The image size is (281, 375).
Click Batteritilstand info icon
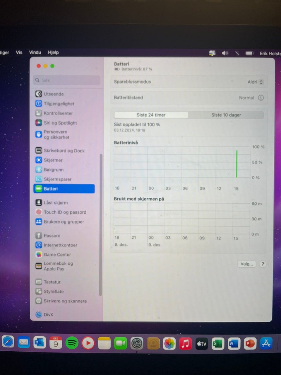point(261,98)
